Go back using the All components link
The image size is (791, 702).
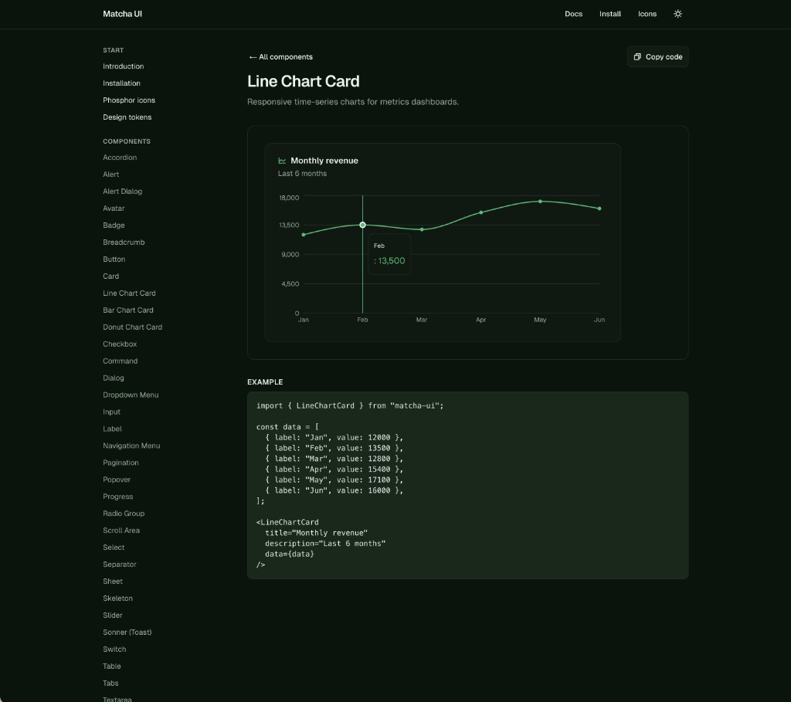tap(280, 56)
